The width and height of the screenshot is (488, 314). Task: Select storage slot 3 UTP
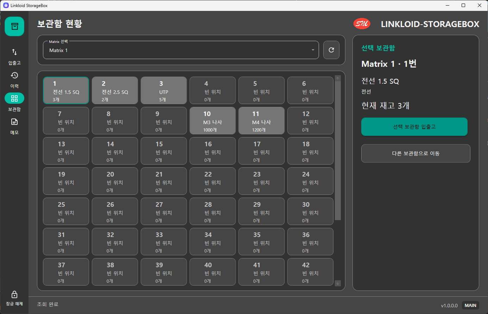coord(164,90)
